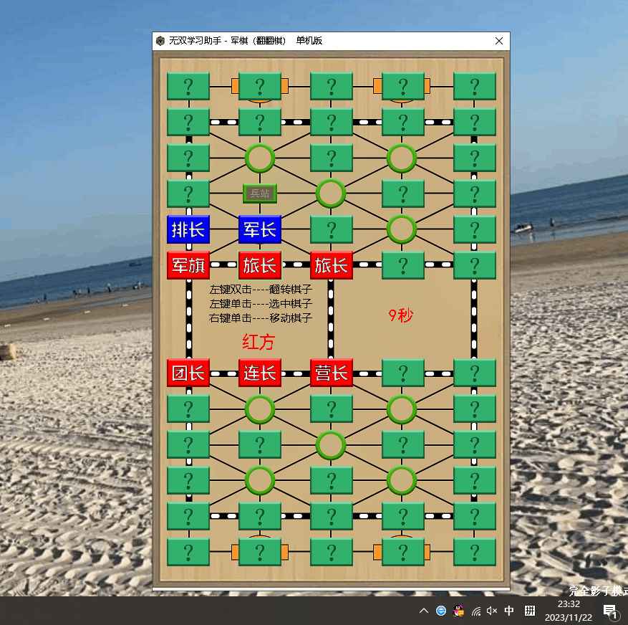
Task: Open the notification center icon
Action: [x=610, y=611]
